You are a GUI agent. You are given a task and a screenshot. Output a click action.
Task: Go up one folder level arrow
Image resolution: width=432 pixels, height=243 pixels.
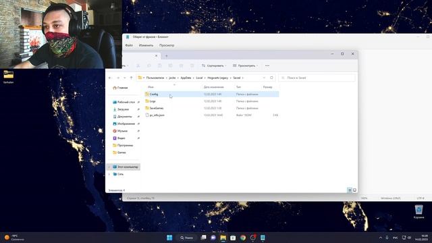coord(131,78)
